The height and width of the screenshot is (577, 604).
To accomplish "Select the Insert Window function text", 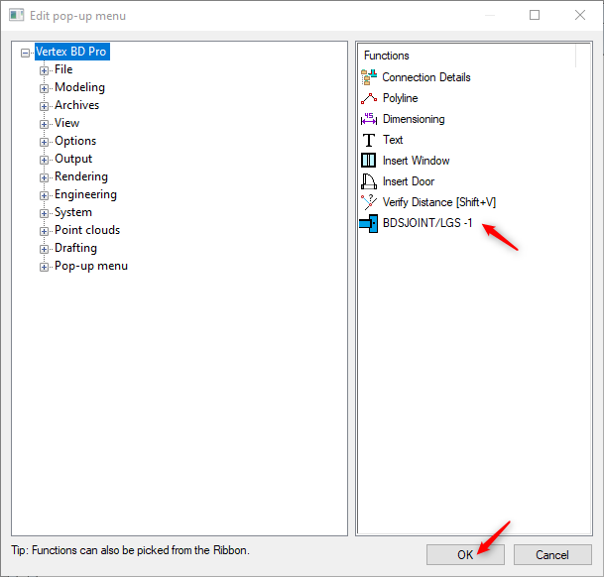I will click(x=416, y=161).
